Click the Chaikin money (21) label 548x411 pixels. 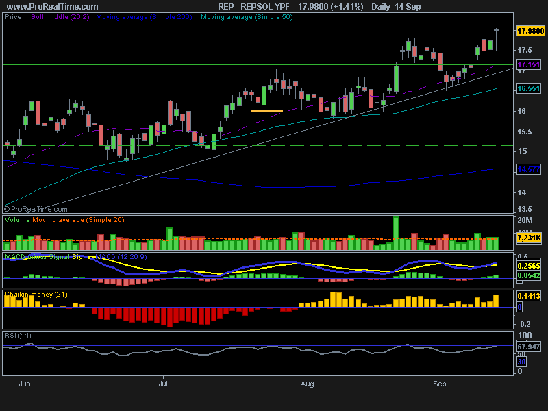click(x=36, y=295)
